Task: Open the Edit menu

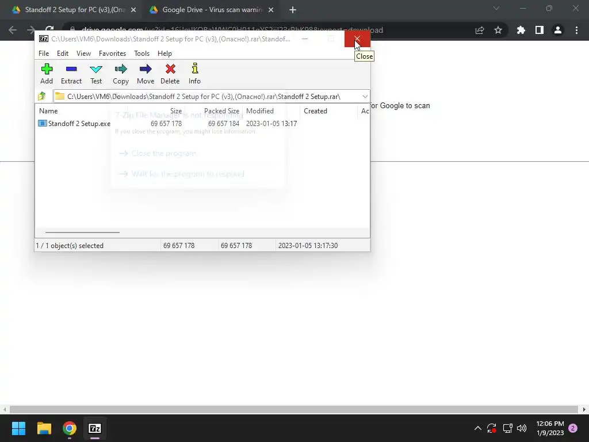Action: tap(63, 54)
